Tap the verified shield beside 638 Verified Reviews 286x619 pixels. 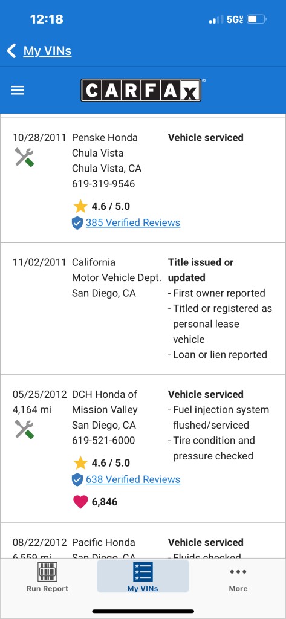coord(77,479)
